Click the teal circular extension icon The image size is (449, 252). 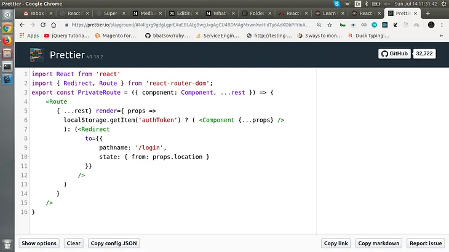(x=374, y=25)
